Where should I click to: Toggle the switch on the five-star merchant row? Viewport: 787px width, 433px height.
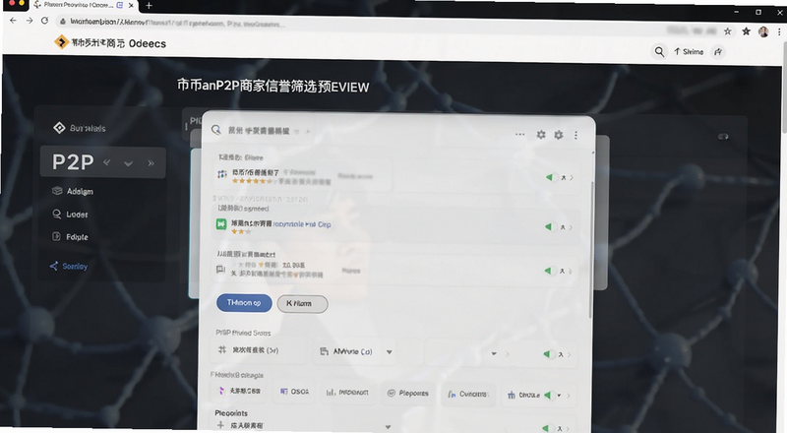click(x=550, y=177)
